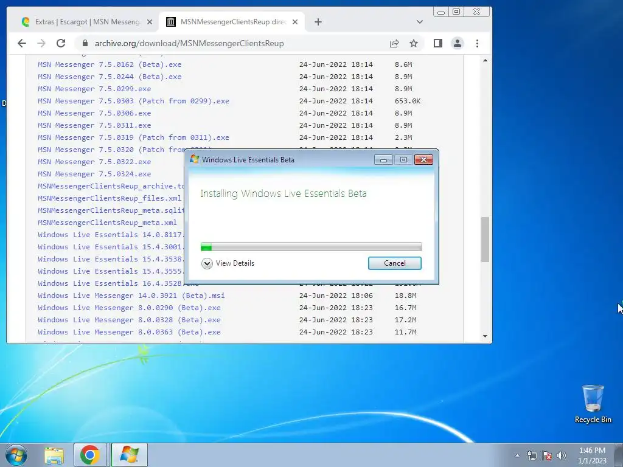
Task: Select the MSNMessengerClientsReup directory tab
Action: pyautogui.click(x=232, y=22)
